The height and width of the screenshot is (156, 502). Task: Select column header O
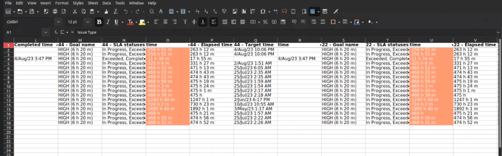point(167,40)
